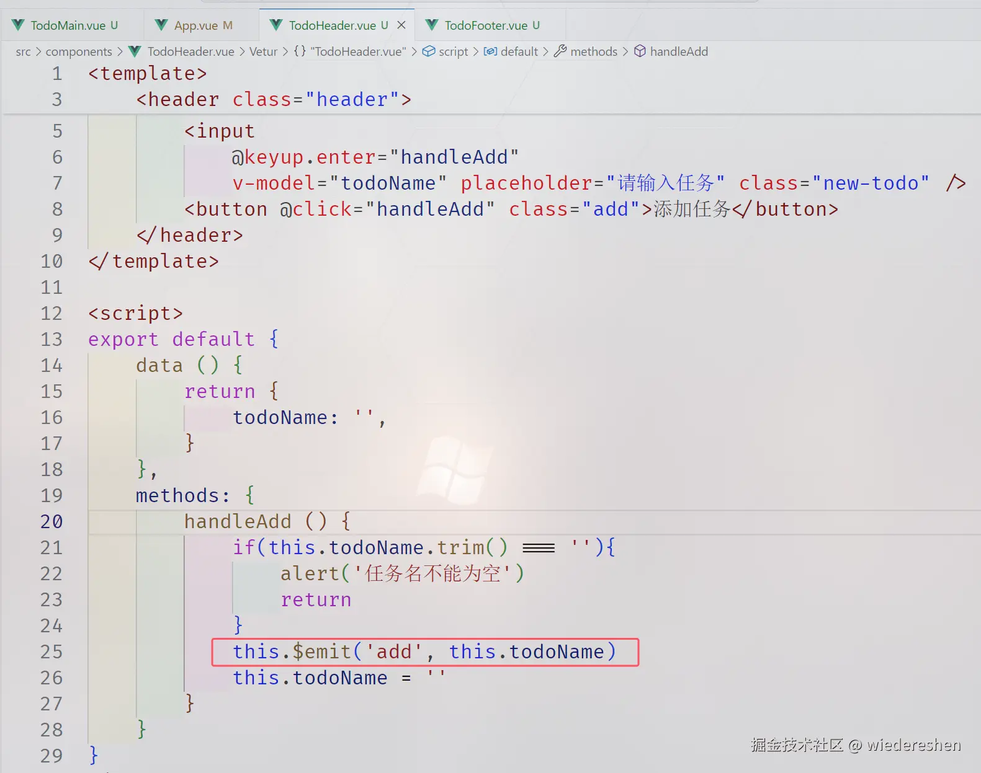Image resolution: width=981 pixels, height=773 pixels.
Task: Select the methods breadcrumb item
Action: tap(594, 51)
